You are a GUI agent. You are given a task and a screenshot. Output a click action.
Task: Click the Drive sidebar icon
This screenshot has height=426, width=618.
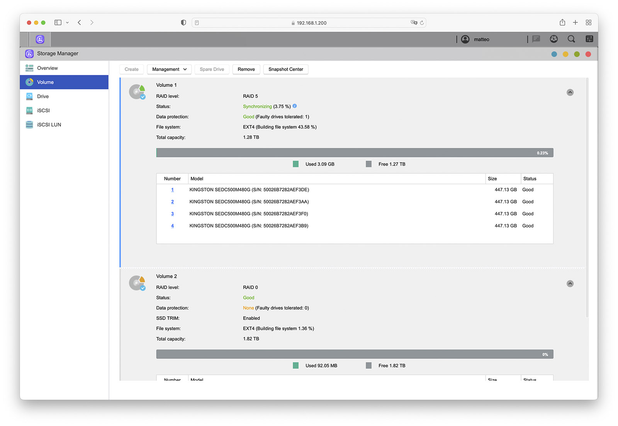[x=29, y=96]
